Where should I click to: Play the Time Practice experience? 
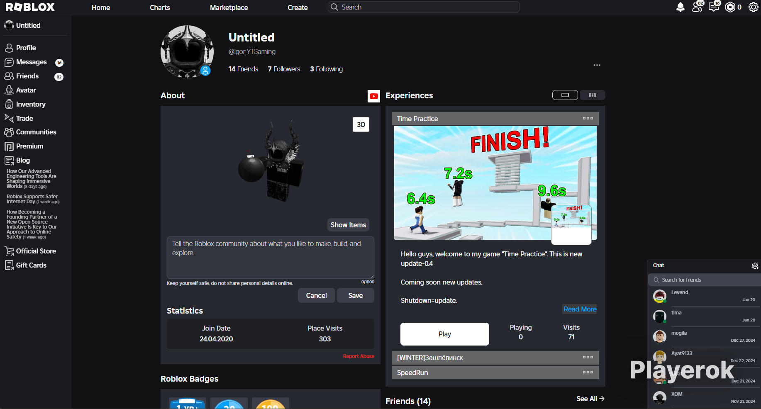click(445, 334)
